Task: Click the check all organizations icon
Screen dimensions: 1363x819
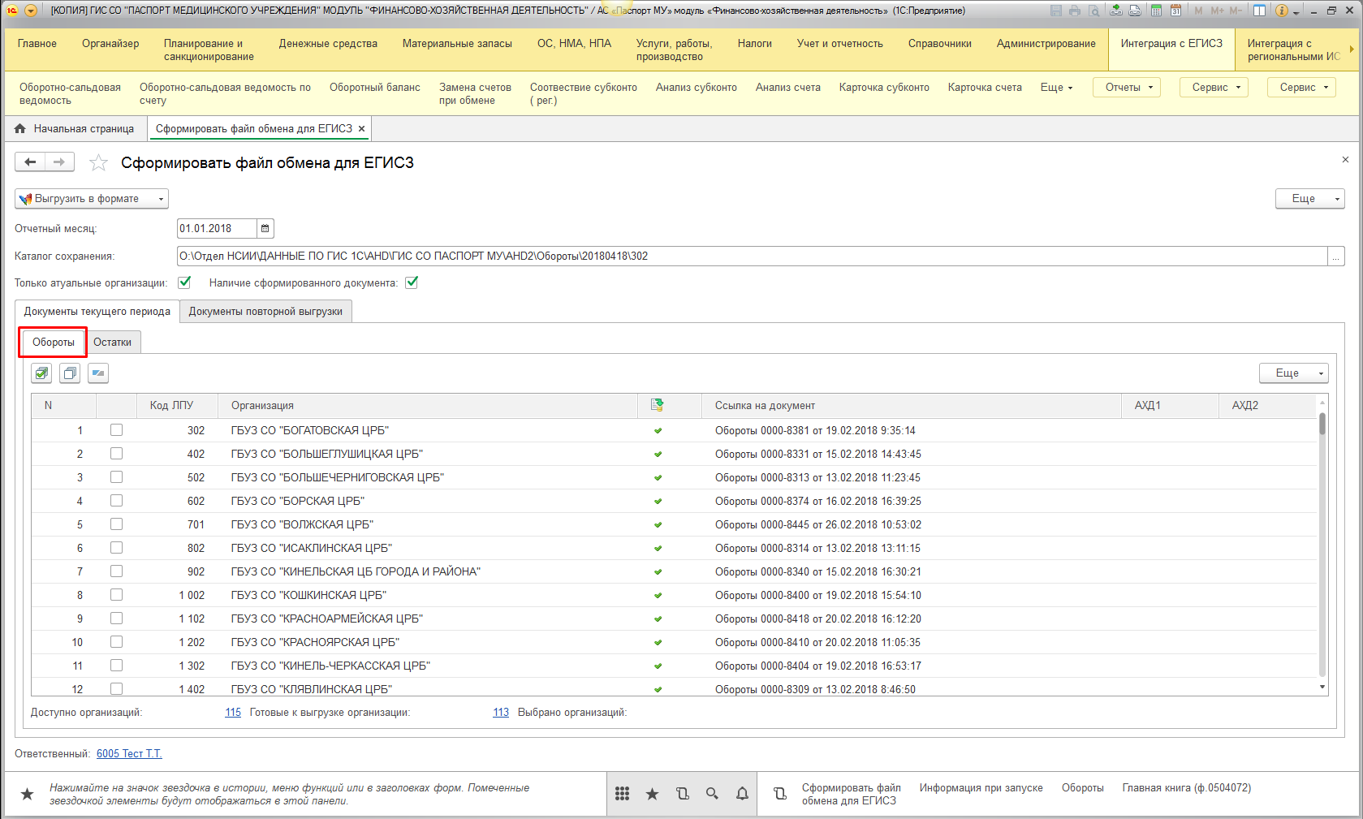Action: 41,373
